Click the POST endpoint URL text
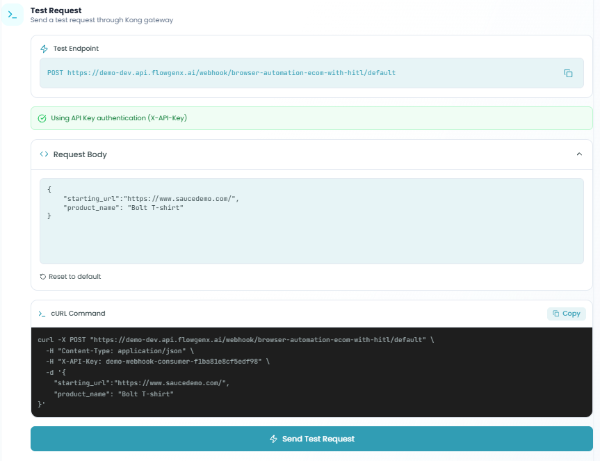The image size is (600, 461). (221, 73)
